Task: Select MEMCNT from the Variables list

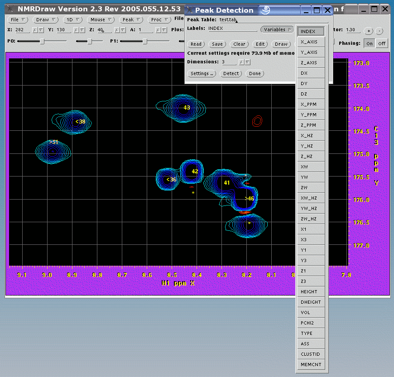Action: click(x=311, y=364)
